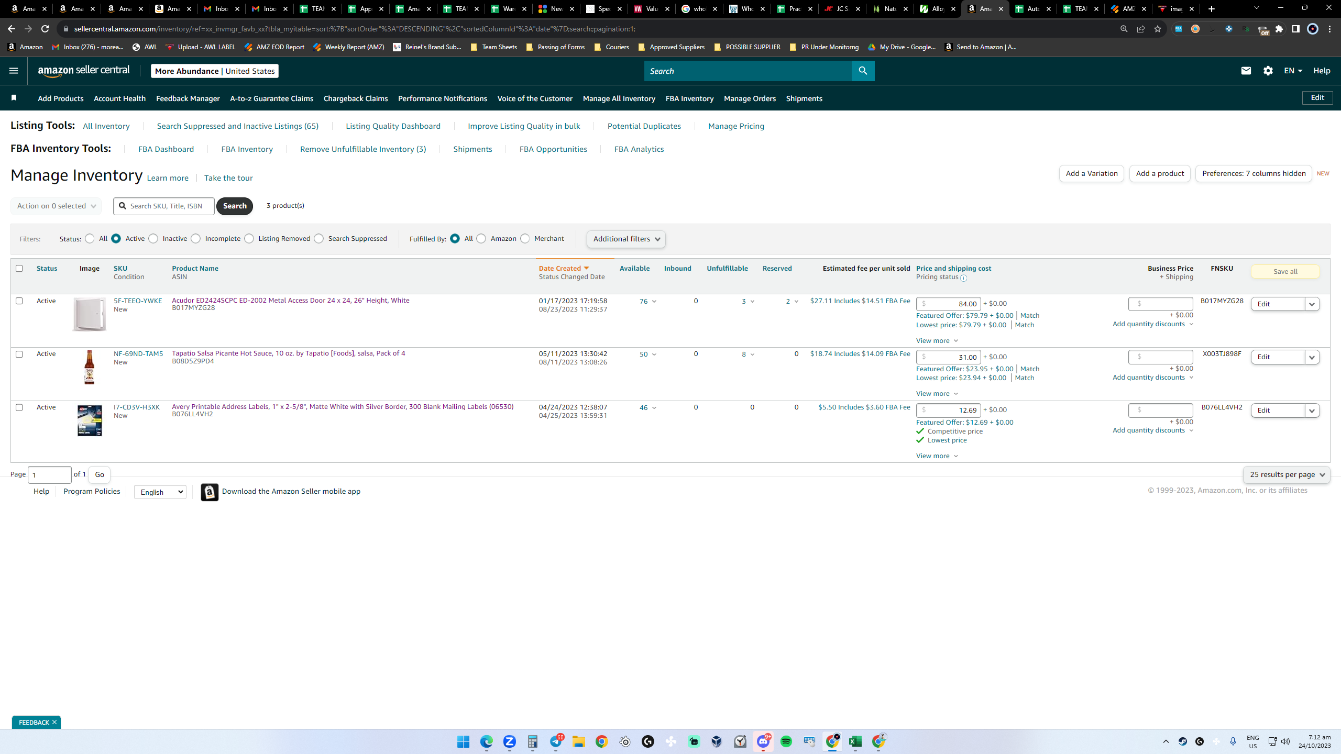The image size is (1341, 754).
Task: Open Account Health in navigation bar
Action: [x=119, y=98]
